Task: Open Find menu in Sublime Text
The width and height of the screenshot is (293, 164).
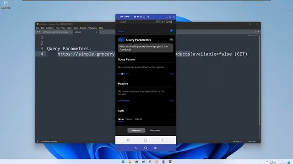Action: (58, 28)
